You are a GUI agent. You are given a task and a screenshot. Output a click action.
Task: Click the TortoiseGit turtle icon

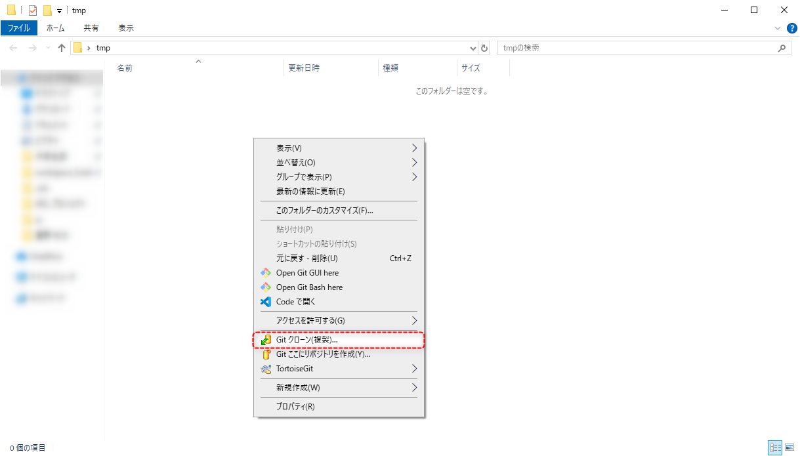266,369
